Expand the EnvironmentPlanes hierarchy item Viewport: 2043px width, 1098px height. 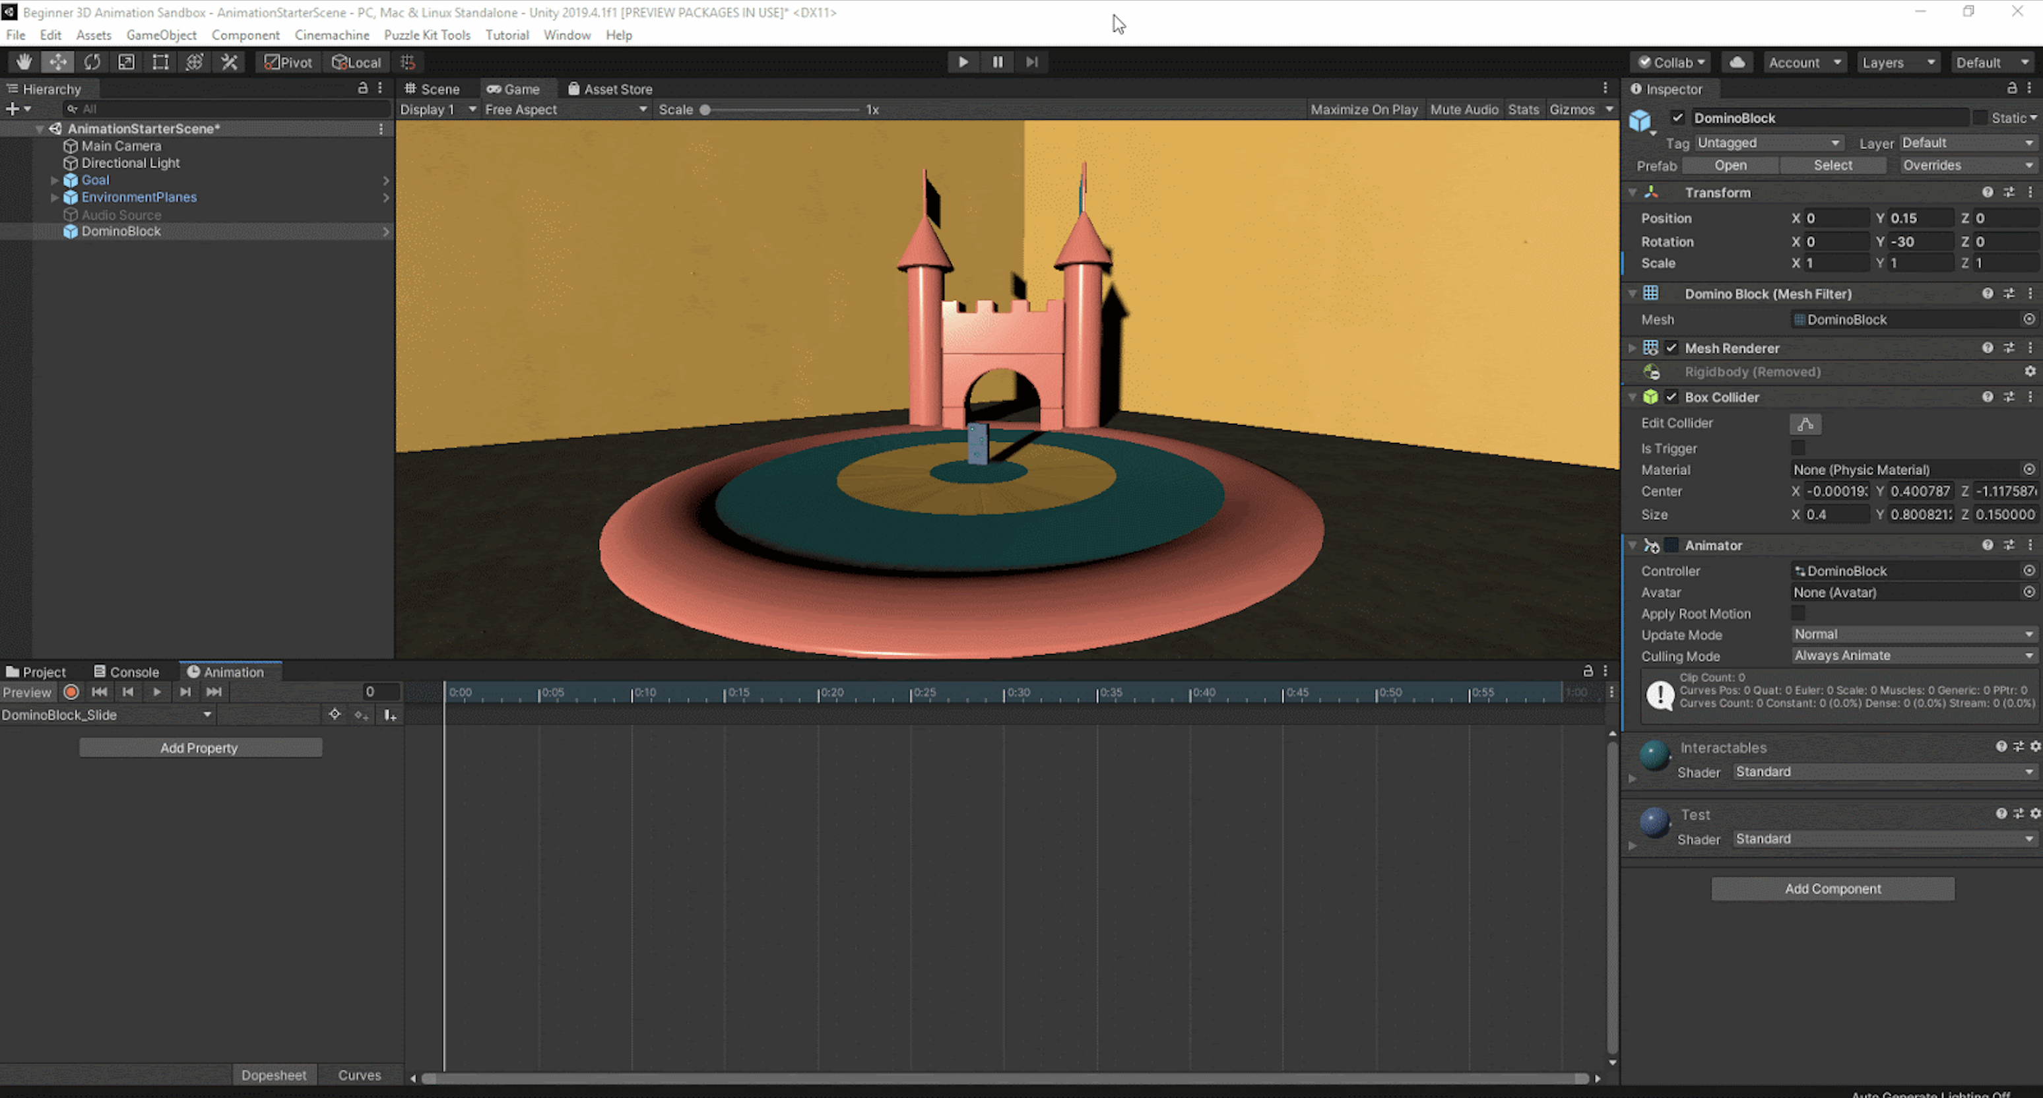tap(54, 197)
